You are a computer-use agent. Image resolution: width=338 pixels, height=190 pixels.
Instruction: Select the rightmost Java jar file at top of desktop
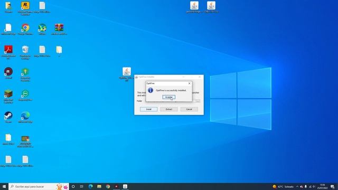pos(211,7)
